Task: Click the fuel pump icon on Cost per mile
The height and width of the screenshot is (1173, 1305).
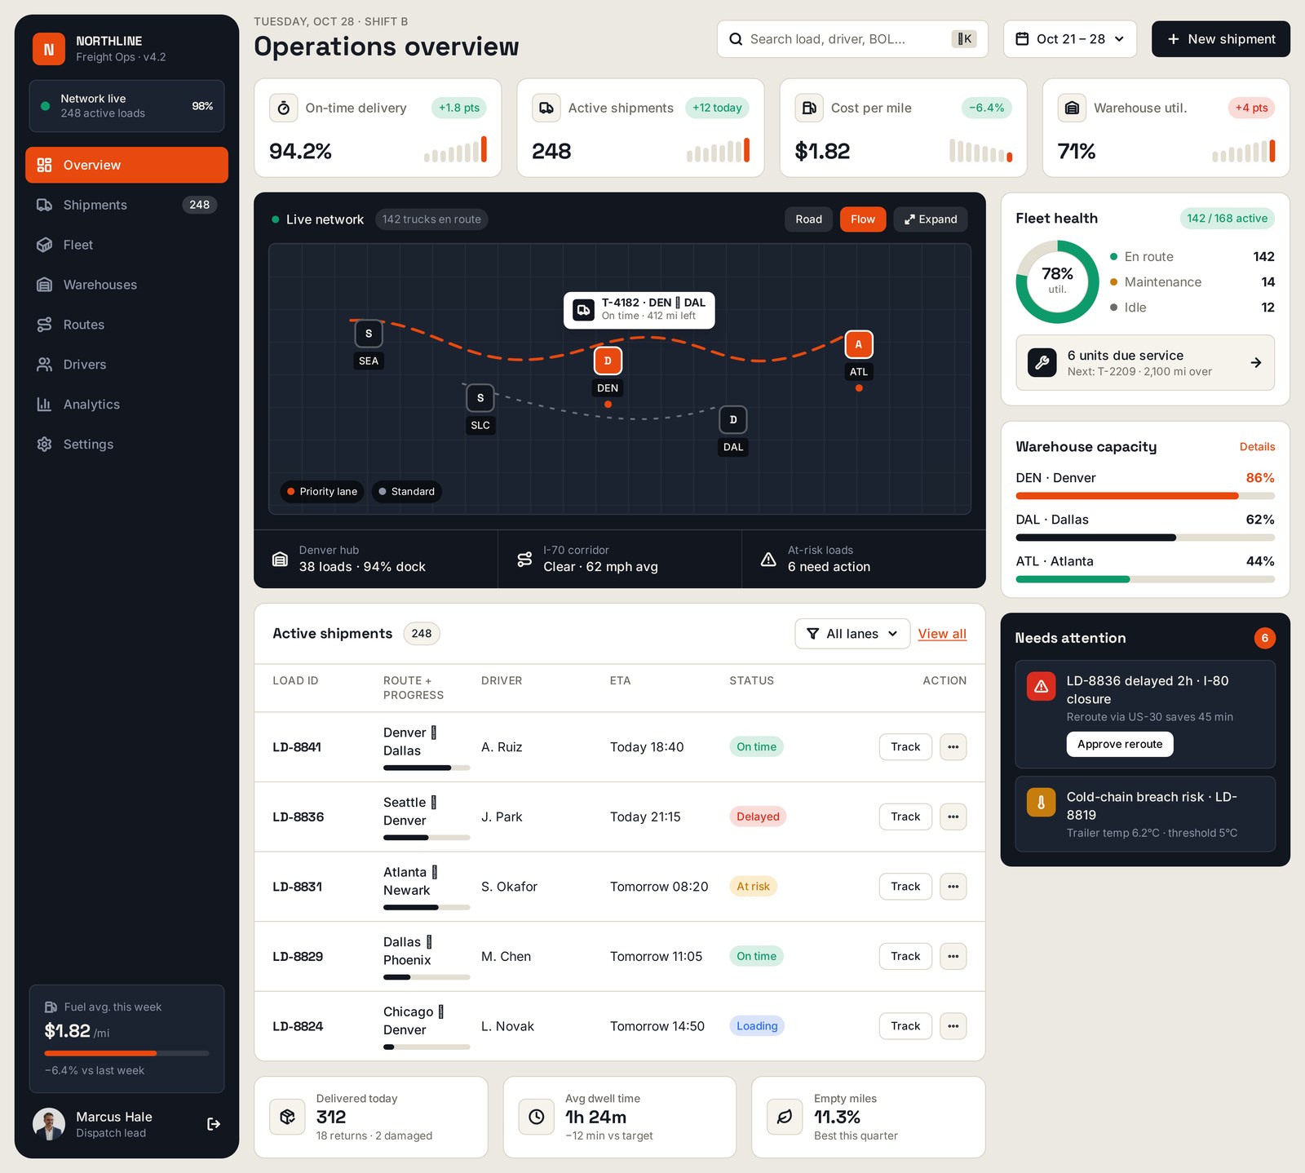Action: point(809,108)
